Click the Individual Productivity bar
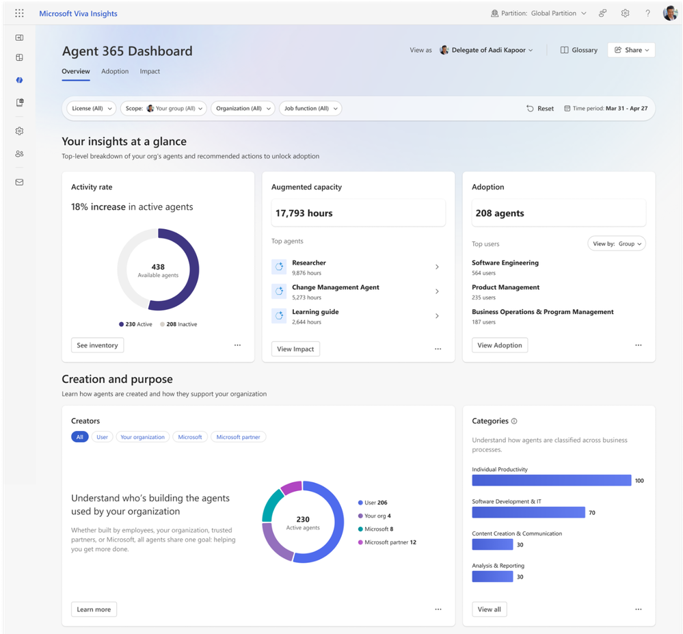This screenshot has width=683, height=634. pyautogui.click(x=552, y=480)
